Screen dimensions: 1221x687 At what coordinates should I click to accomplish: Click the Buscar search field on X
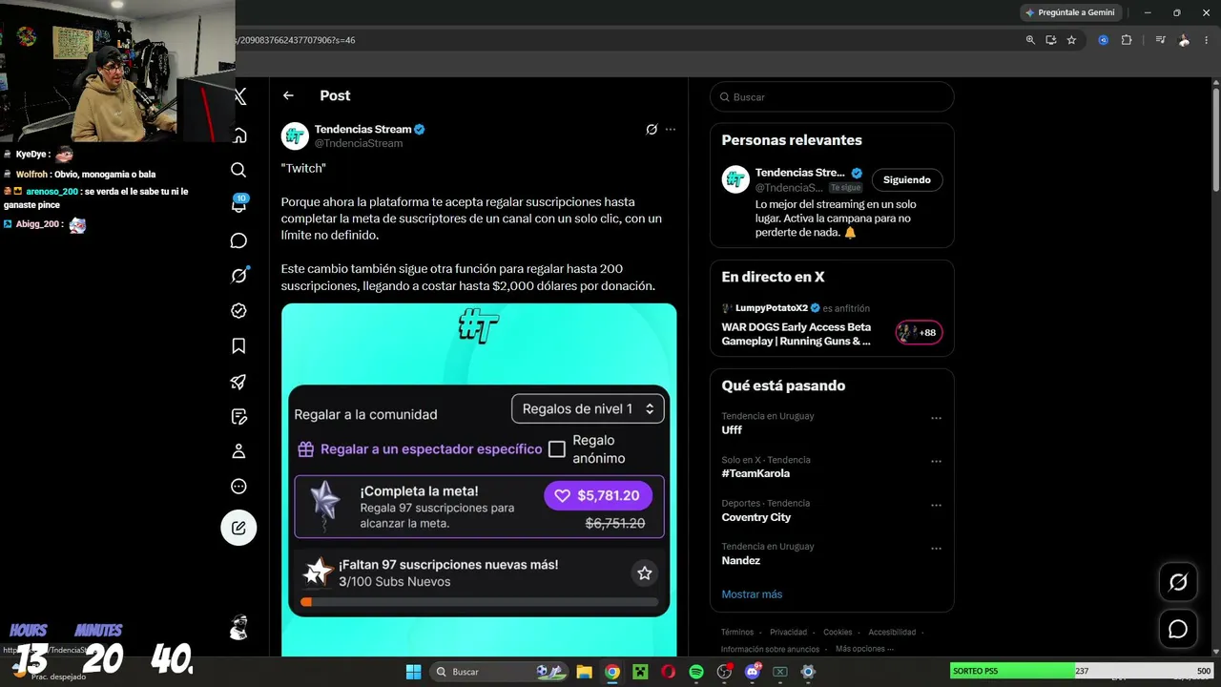(832, 97)
